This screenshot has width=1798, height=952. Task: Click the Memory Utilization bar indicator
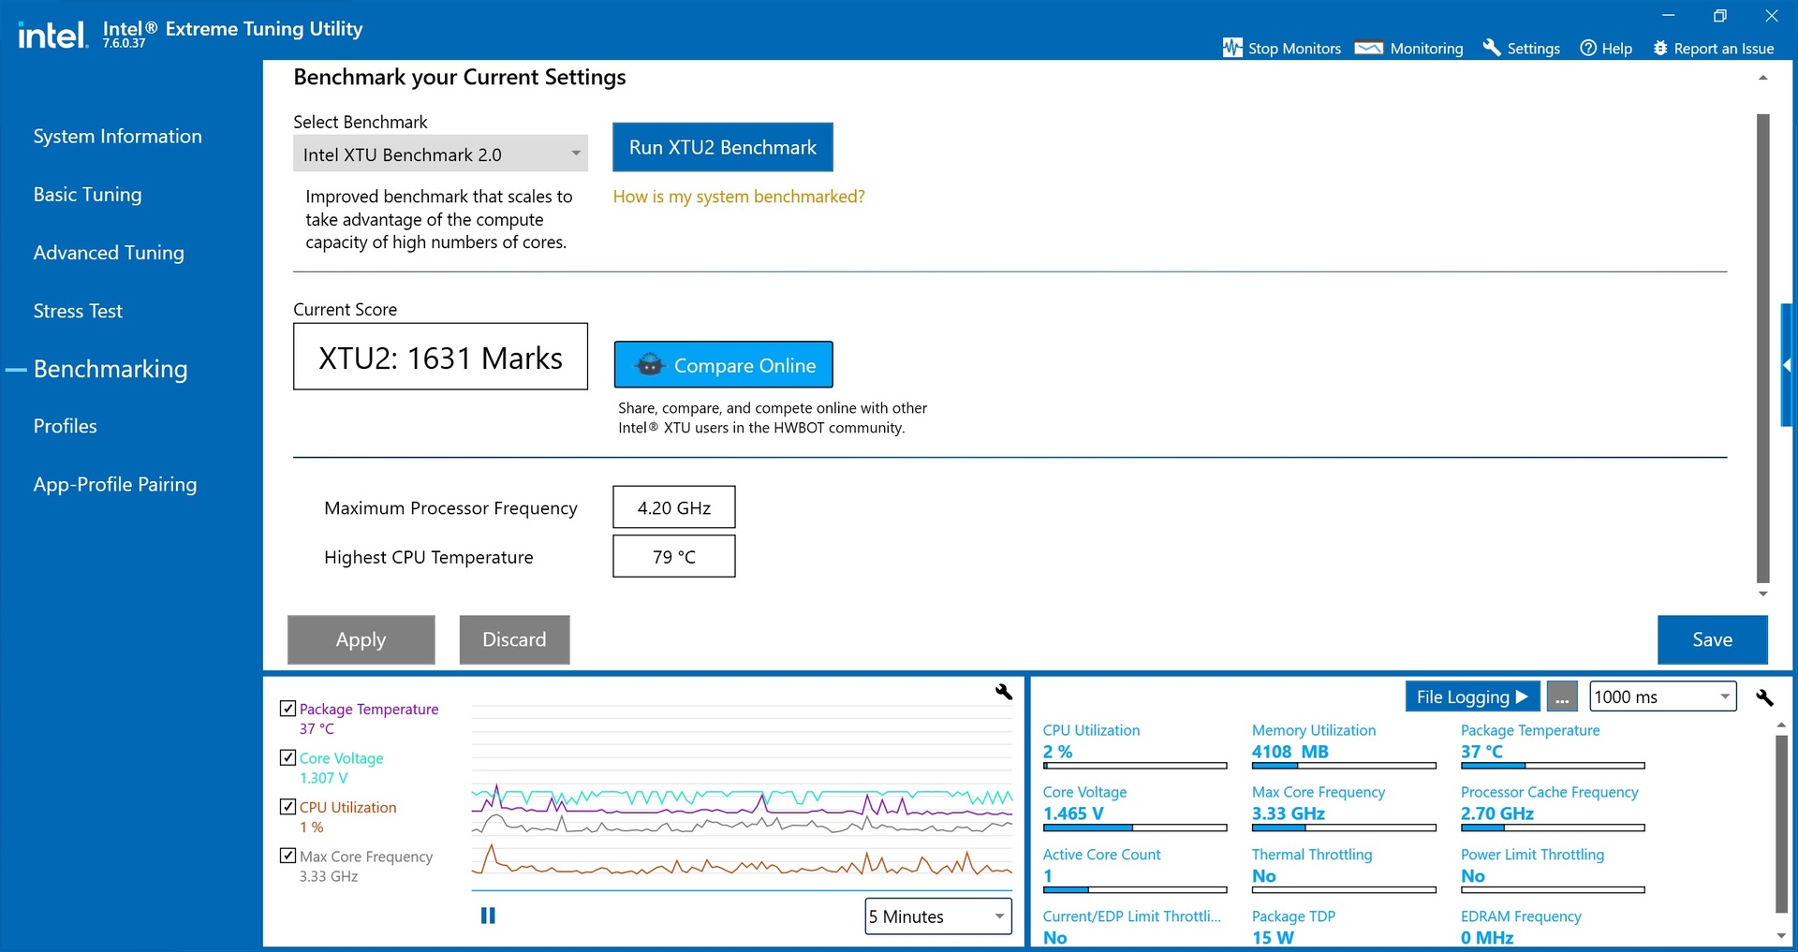tap(1344, 766)
